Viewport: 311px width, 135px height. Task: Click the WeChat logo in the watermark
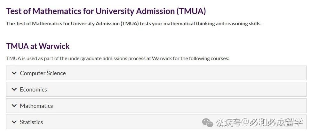207,123
